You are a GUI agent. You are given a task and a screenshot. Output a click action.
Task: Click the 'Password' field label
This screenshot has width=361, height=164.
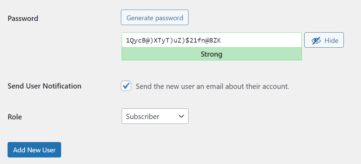point(23,19)
